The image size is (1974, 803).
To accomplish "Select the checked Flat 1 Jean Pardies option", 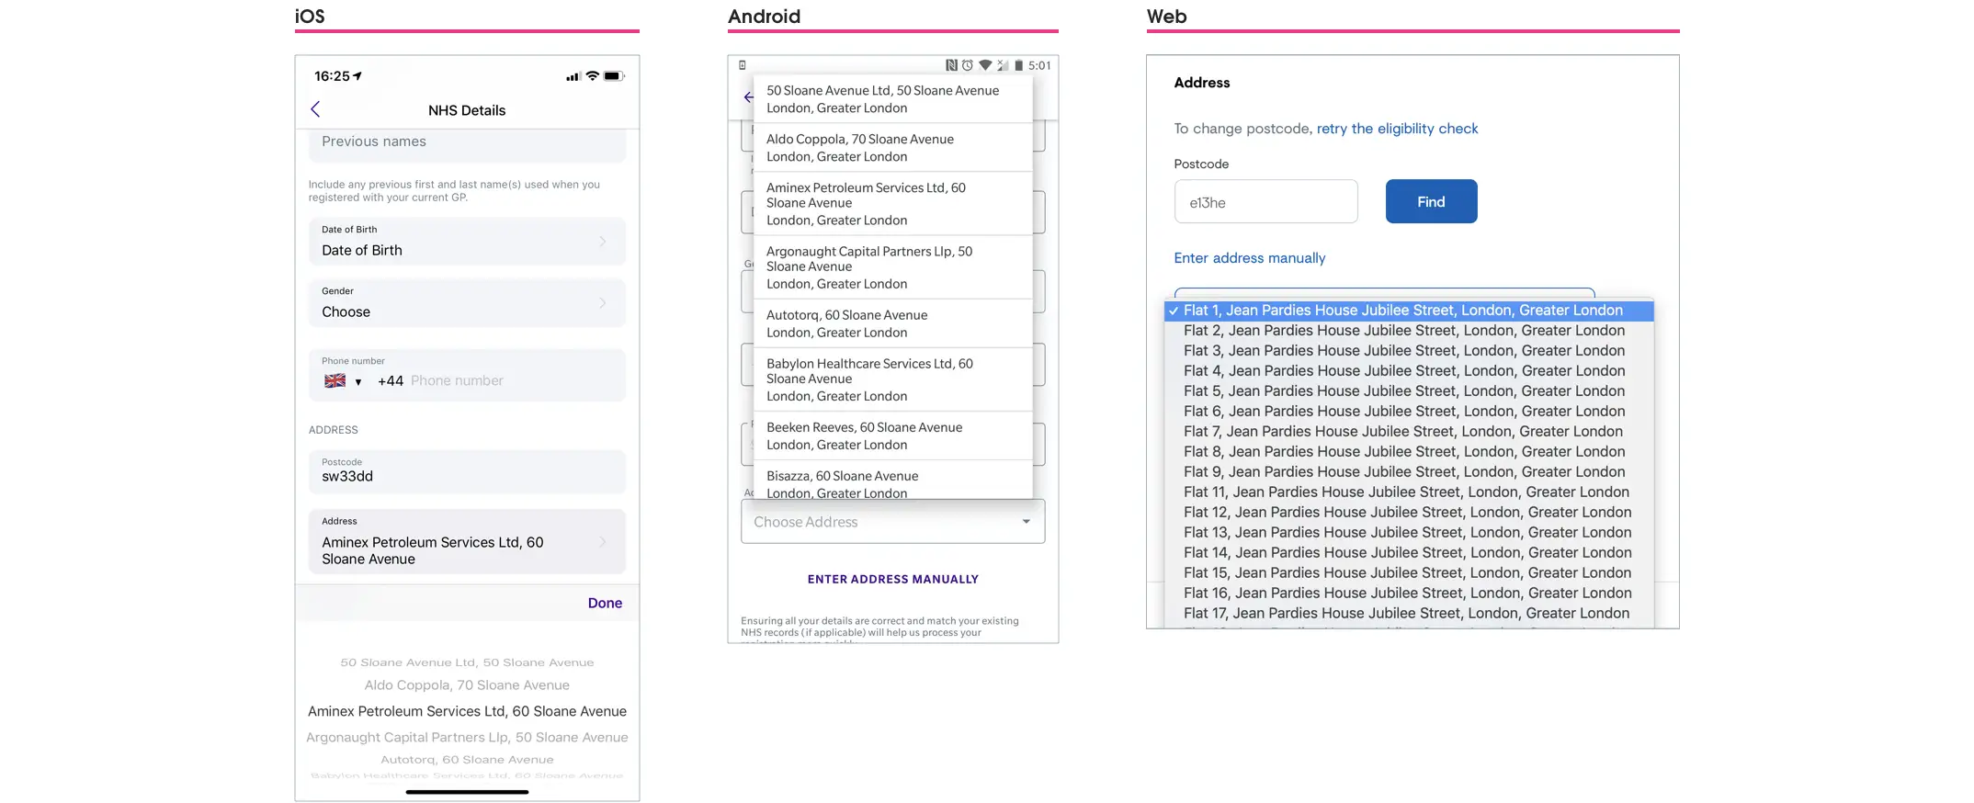I will 1403,311.
